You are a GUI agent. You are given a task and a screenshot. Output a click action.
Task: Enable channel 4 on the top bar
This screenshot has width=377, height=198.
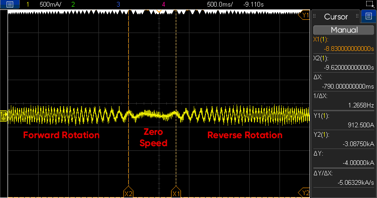click(164, 4)
